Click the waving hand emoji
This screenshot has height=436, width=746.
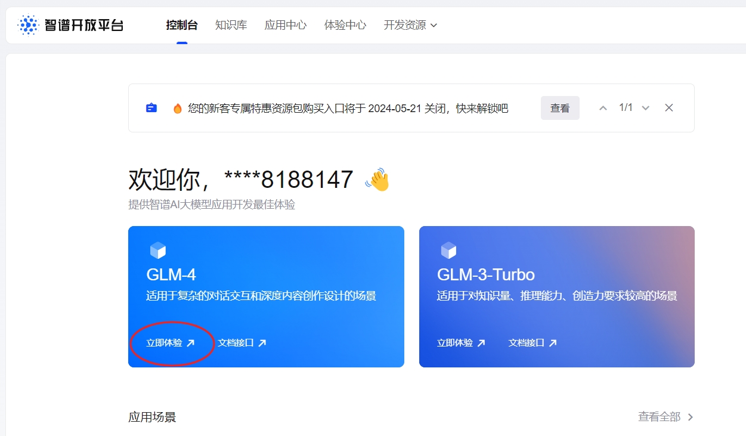(377, 180)
